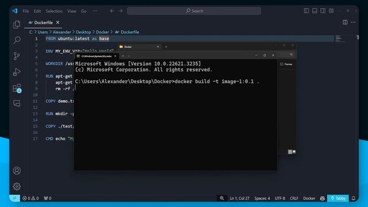Click the zoom magnifier in status bar
368x207 pixels.
pyautogui.click(x=222, y=198)
